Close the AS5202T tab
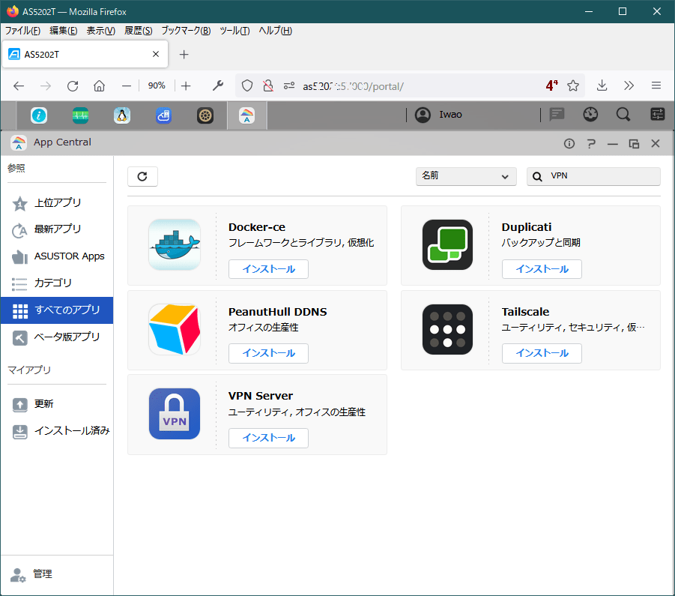The height and width of the screenshot is (596, 675). click(156, 54)
